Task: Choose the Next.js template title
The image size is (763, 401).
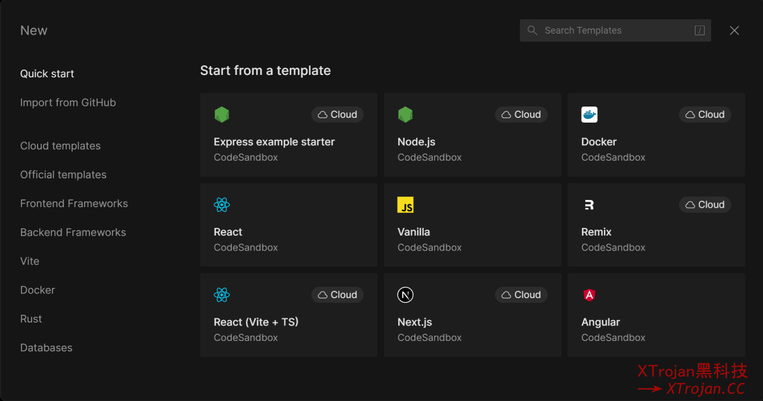Action: [x=415, y=322]
